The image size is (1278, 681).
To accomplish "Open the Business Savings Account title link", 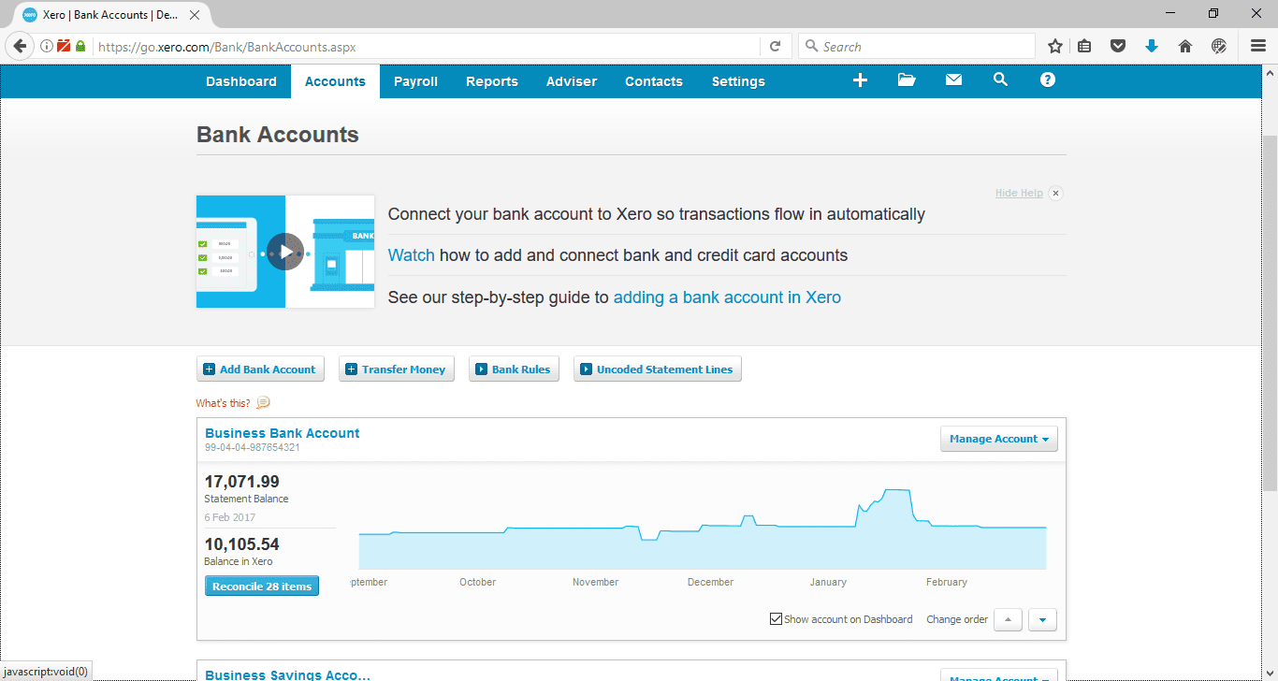I will pyautogui.click(x=288, y=674).
